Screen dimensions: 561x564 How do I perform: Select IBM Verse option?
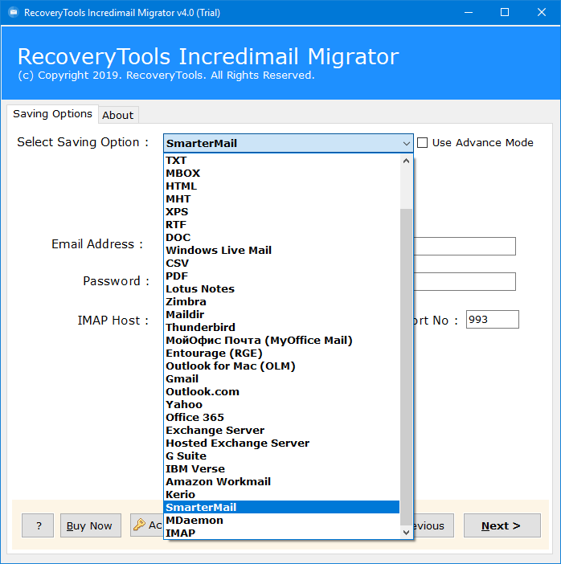click(282, 468)
